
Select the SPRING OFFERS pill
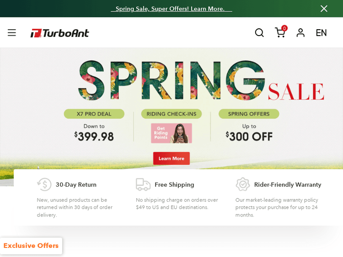pyautogui.click(x=249, y=114)
